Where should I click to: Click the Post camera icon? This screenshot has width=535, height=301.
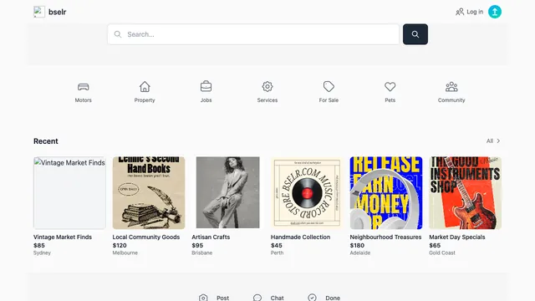(203, 298)
